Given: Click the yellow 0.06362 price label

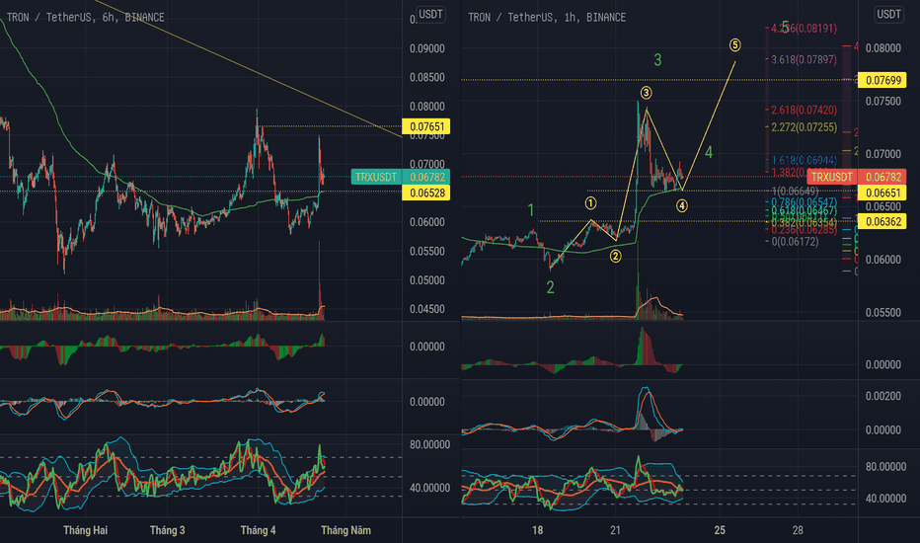Looking at the screenshot, I should point(882,221).
